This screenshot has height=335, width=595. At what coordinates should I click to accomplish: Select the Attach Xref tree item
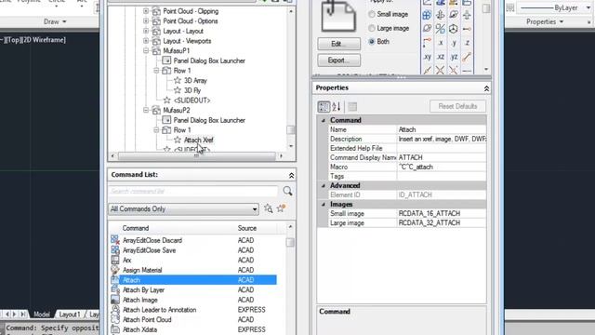coord(198,140)
